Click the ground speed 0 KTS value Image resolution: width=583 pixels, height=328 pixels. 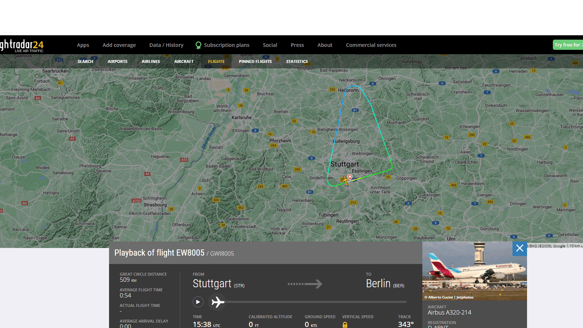pyautogui.click(x=311, y=324)
